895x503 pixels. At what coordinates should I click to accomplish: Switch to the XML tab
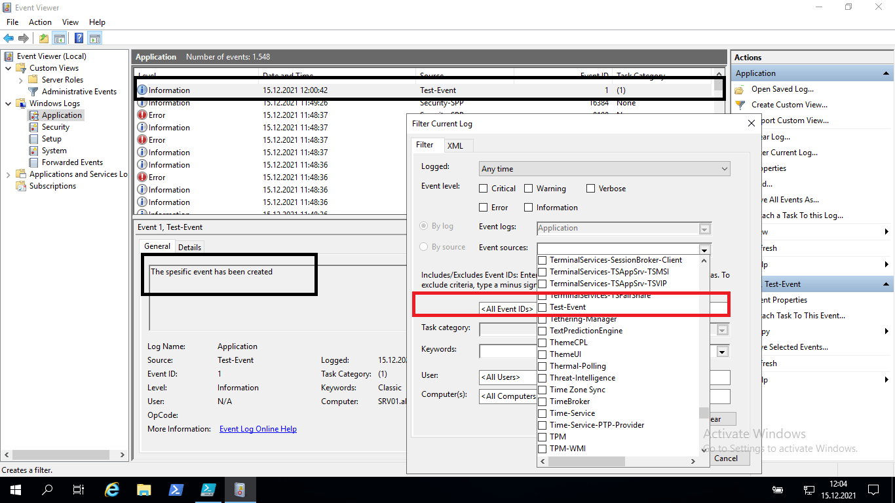coord(455,145)
